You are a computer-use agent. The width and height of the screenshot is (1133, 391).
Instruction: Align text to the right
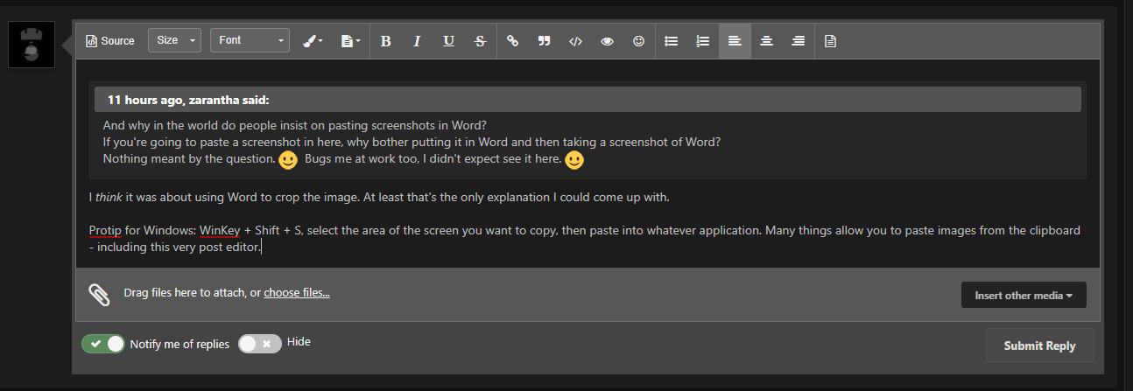coord(798,41)
